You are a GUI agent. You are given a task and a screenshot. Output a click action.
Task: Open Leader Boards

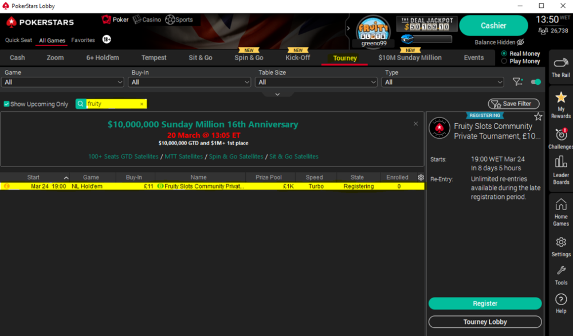point(560,169)
